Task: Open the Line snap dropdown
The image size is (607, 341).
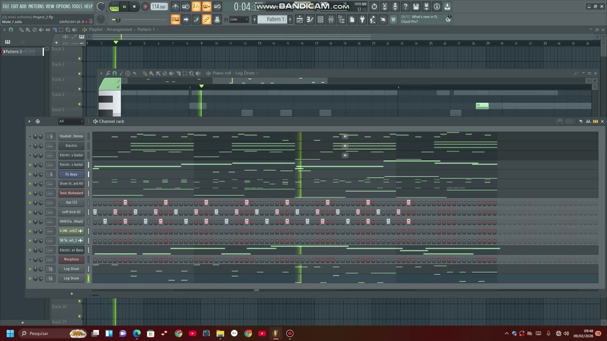Action: tap(239, 19)
